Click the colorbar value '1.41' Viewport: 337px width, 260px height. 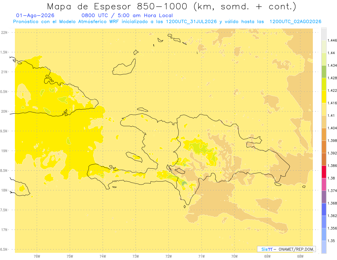[331, 116]
